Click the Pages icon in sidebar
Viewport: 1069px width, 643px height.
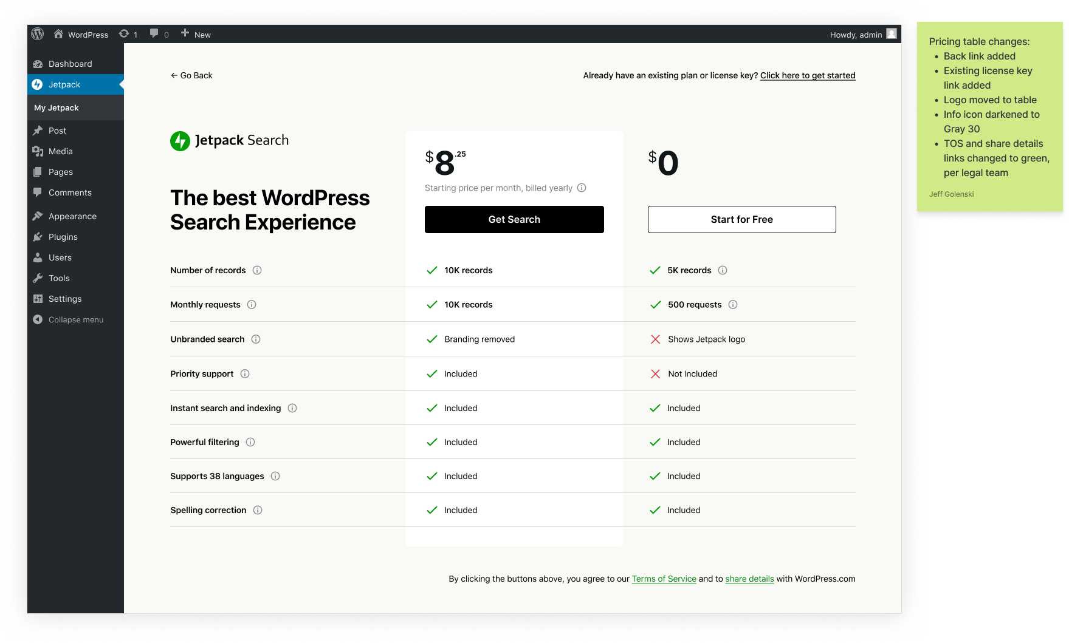(38, 172)
